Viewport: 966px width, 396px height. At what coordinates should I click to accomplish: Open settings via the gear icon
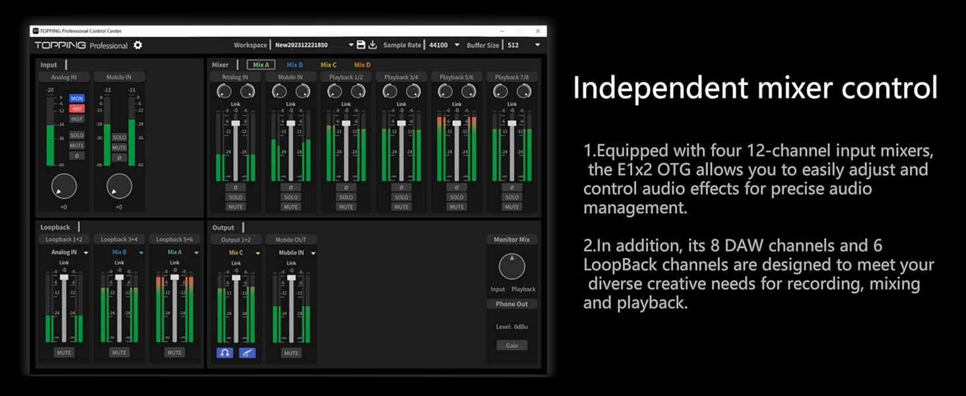click(138, 45)
